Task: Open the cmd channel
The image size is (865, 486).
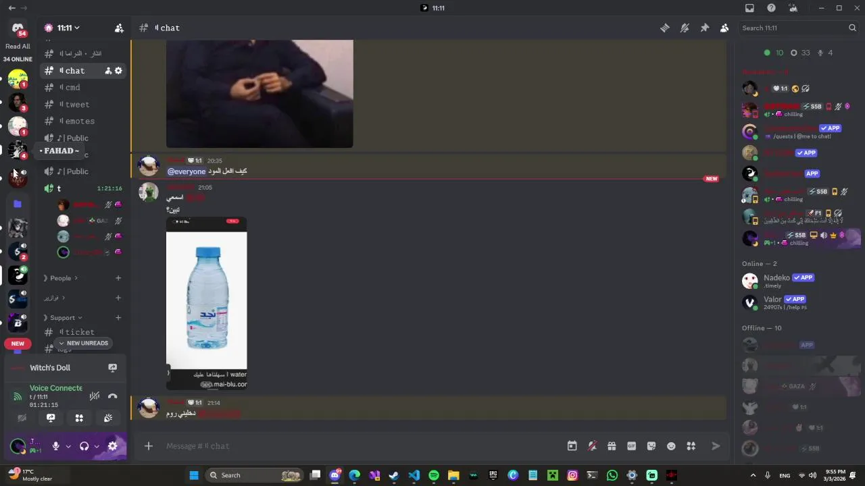Action: coord(72,88)
